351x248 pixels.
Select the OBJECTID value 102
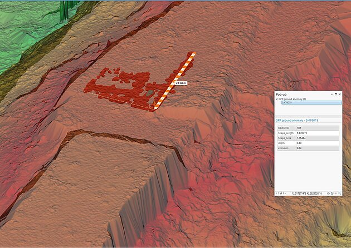299,128
